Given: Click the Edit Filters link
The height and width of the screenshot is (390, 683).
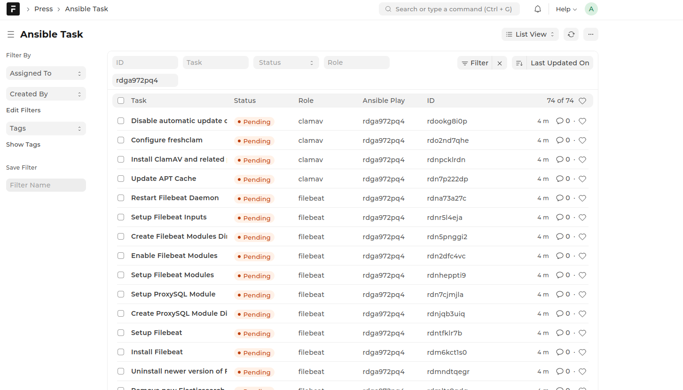Looking at the screenshot, I should (x=23, y=109).
